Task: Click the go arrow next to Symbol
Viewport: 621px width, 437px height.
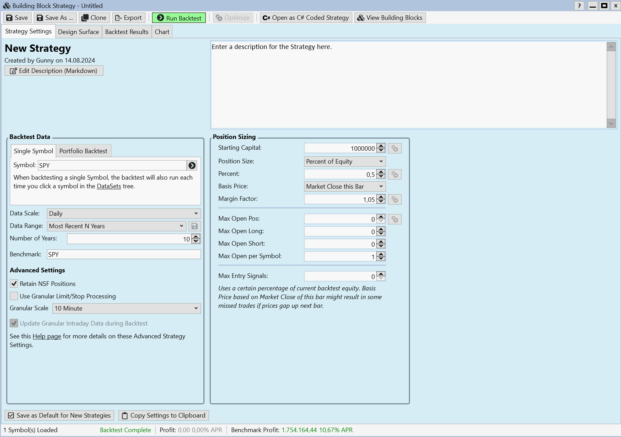Action: pyautogui.click(x=192, y=165)
